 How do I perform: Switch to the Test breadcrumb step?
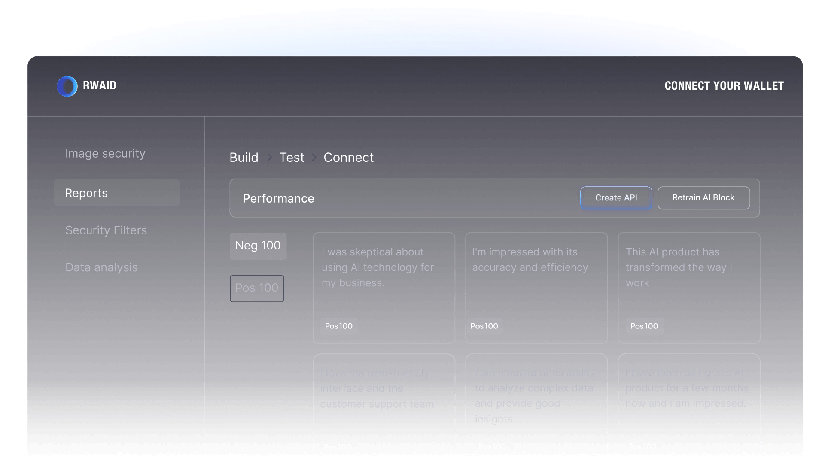tap(292, 158)
